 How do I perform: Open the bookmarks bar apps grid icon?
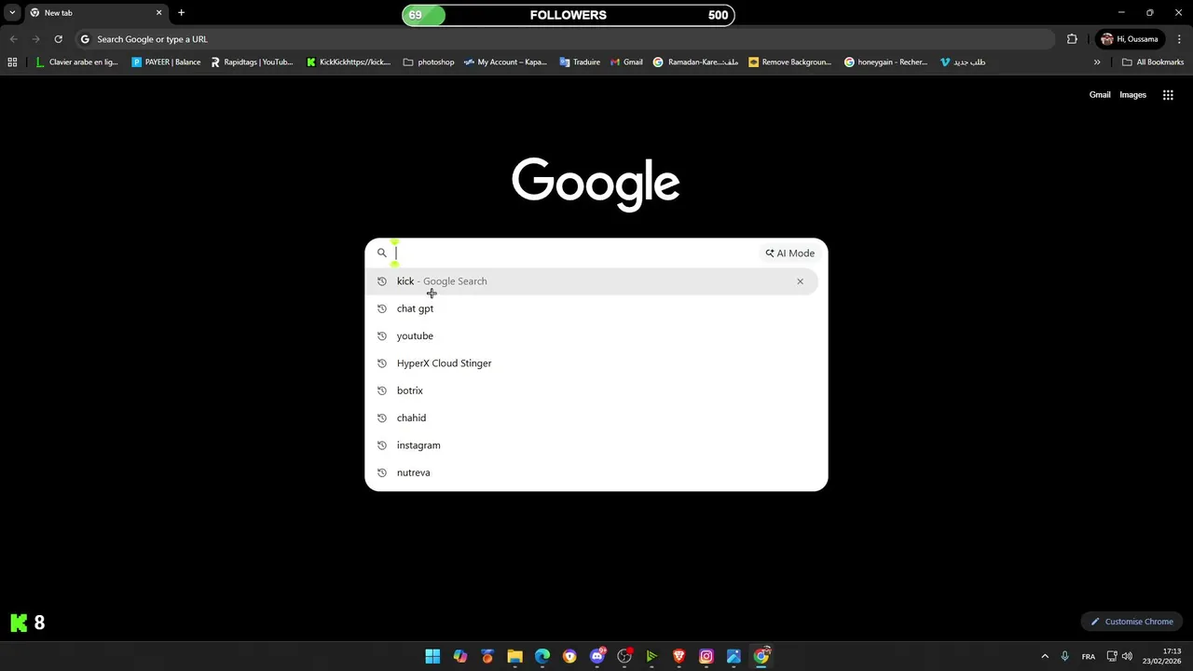click(x=12, y=62)
